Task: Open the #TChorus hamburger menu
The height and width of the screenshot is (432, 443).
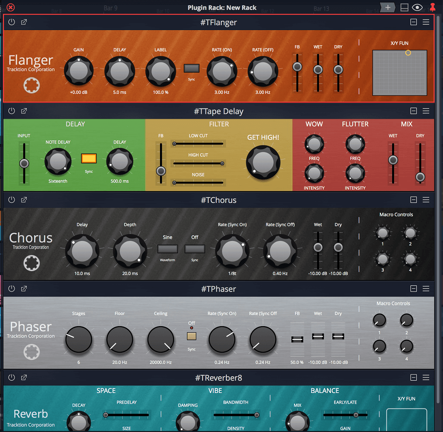Action: 426,200
